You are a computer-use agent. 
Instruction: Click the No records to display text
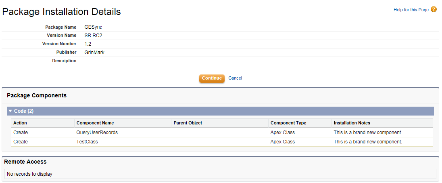click(29, 174)
